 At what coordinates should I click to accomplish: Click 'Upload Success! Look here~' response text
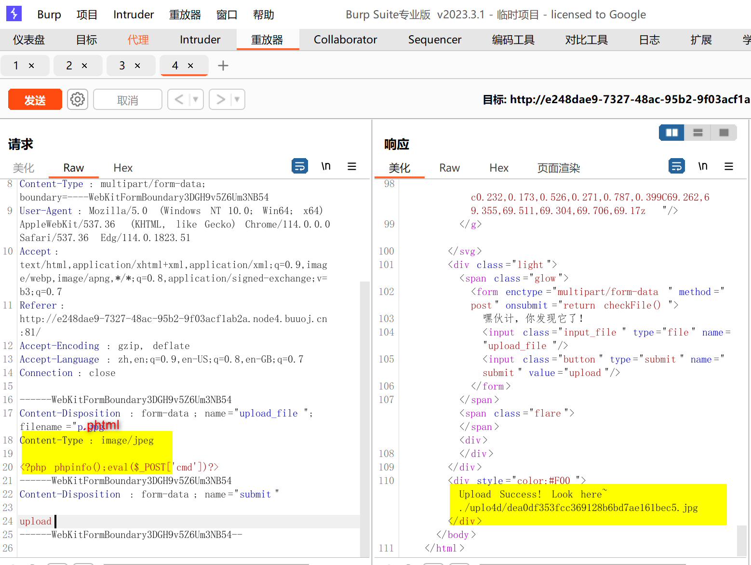pyautogui.click(x=533, y=494)
